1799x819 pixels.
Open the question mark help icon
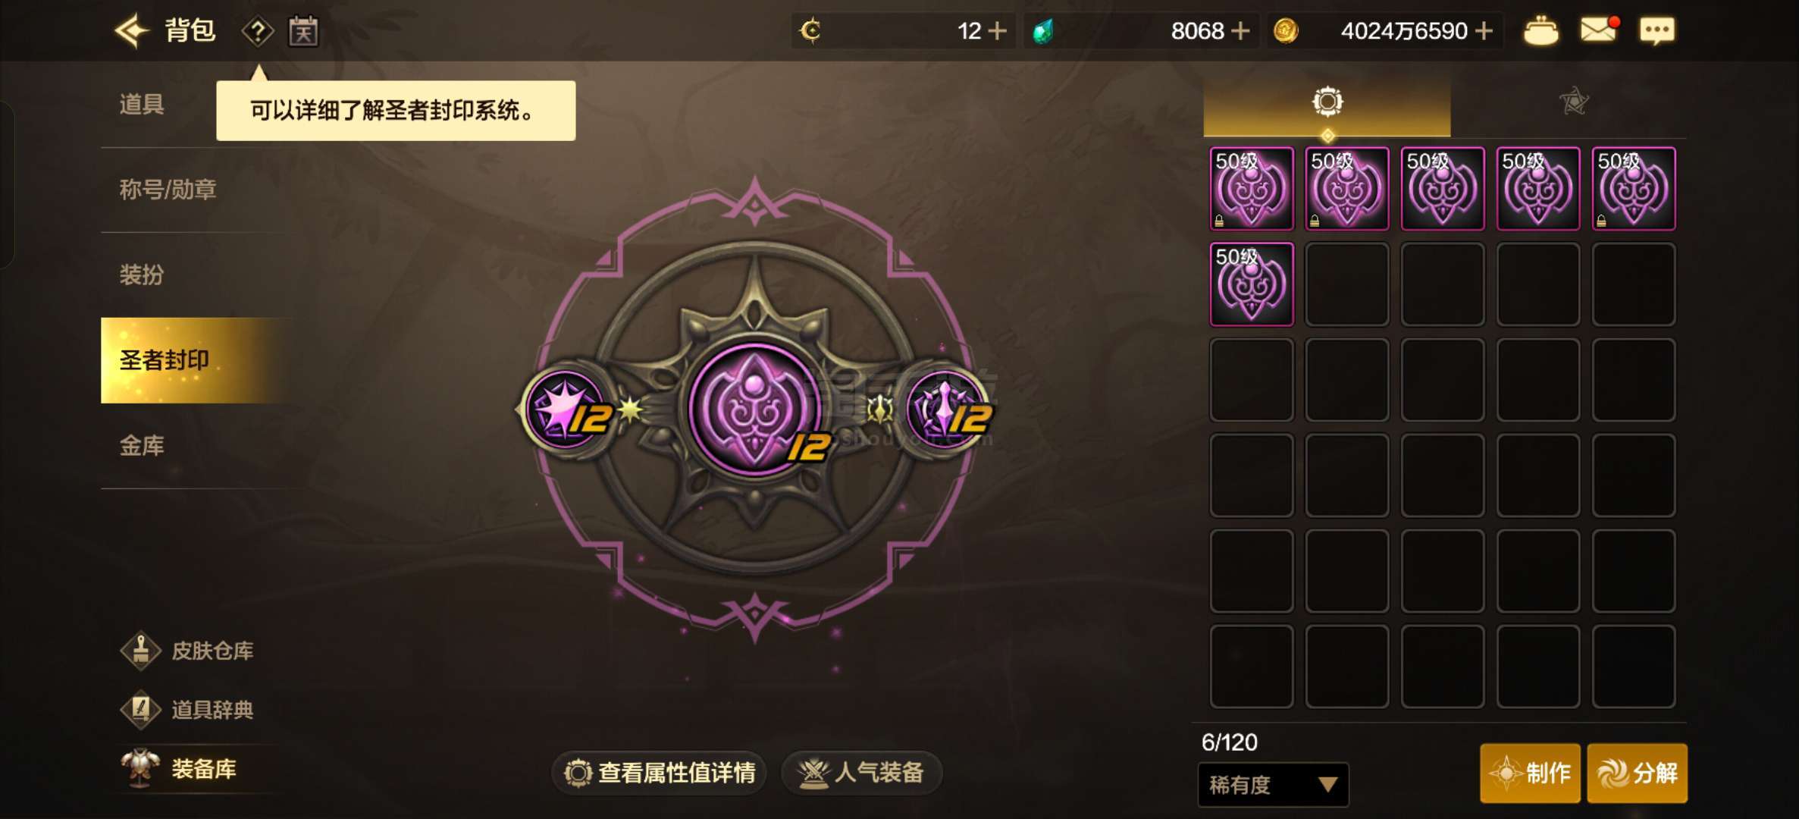(258, 32)
